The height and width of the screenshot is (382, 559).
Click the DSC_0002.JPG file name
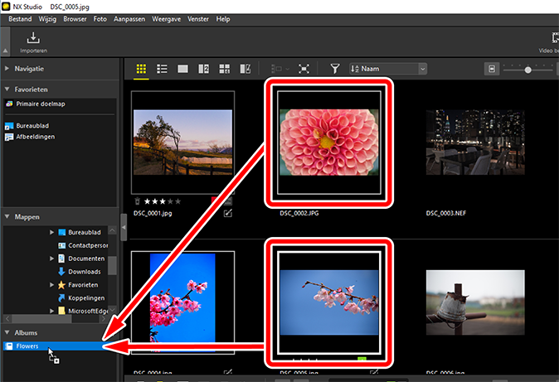click(x=299, y=213)
